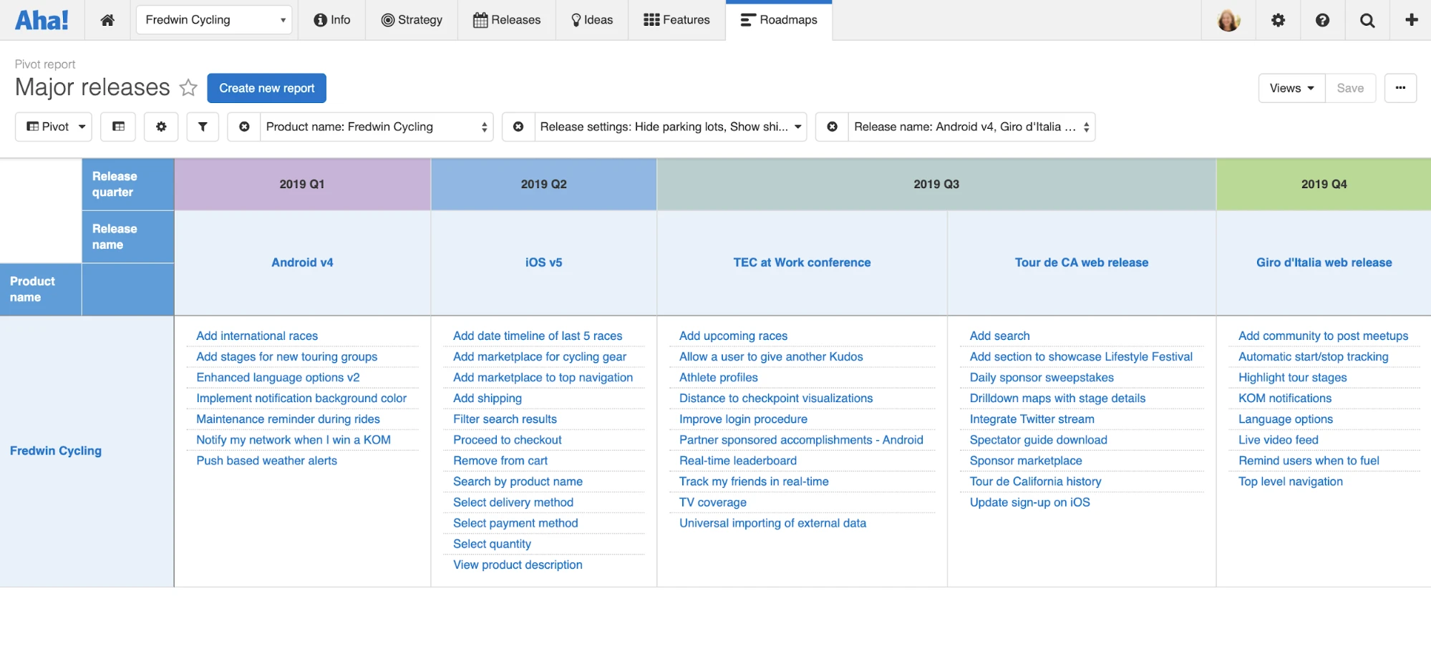Open feature Add marketplace for cycling gear

click(x=540, y=356)
